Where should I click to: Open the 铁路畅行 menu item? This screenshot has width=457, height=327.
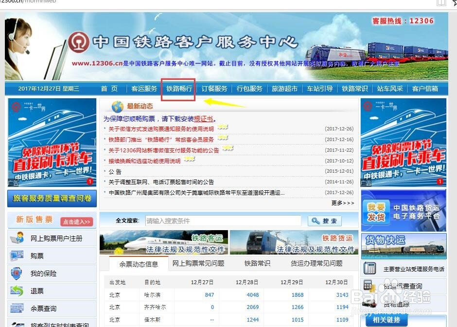[179, 89]
